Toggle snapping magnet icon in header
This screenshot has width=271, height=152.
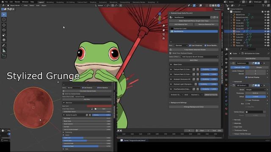tap(113, 5)
